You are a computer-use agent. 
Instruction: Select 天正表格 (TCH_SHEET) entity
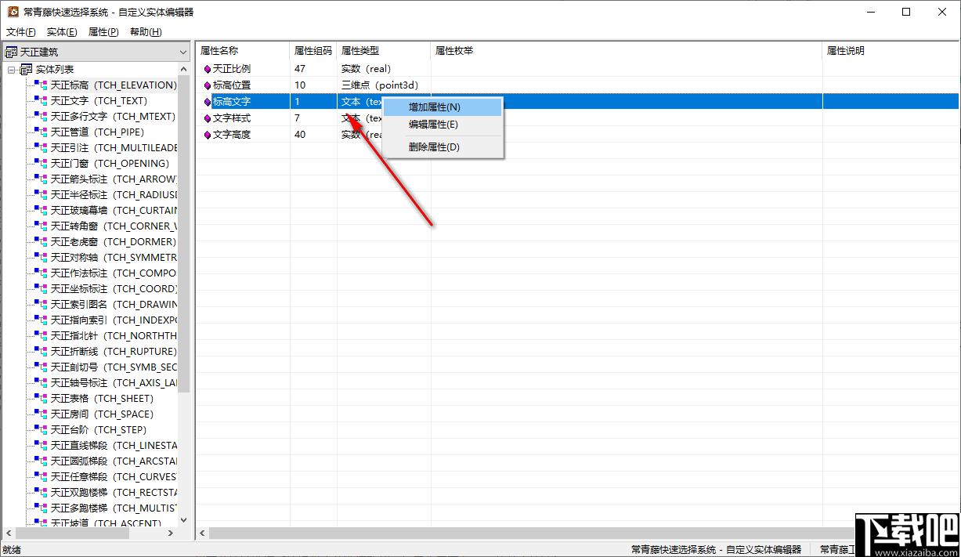(103, 398)
